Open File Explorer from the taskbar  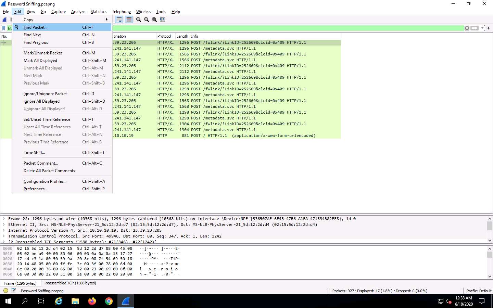pyautogui.click(x=75, y=301)
